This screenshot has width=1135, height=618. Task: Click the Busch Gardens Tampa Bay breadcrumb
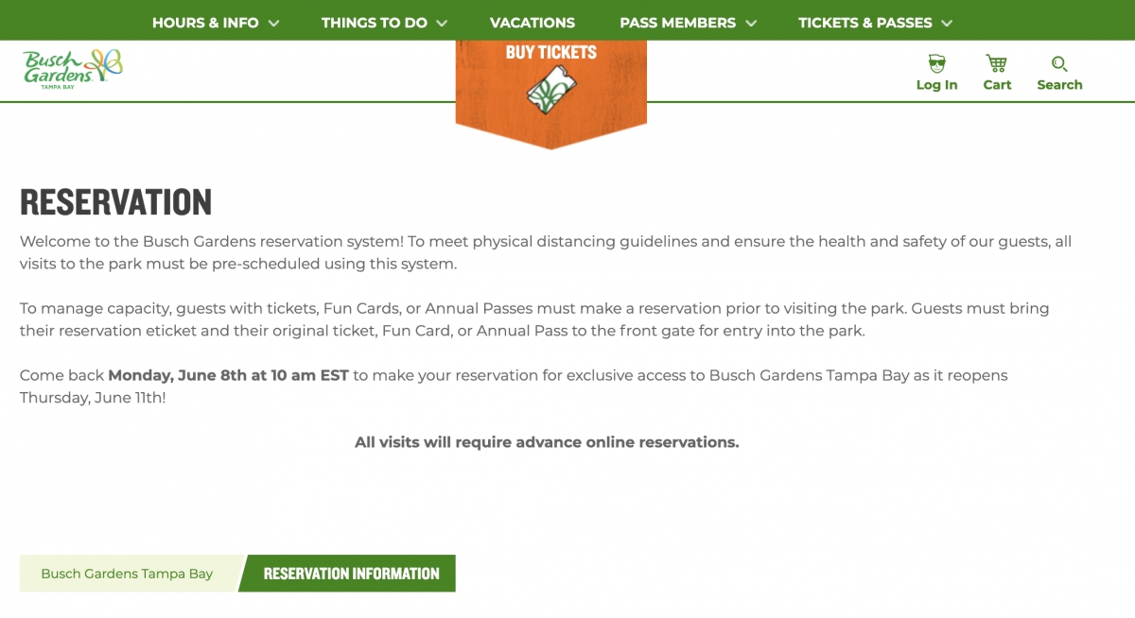[x=127, y=574]
